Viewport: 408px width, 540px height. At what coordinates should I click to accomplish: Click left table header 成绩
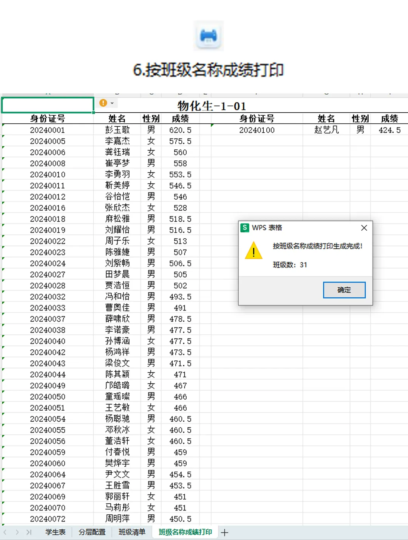(x=180, y=118)
